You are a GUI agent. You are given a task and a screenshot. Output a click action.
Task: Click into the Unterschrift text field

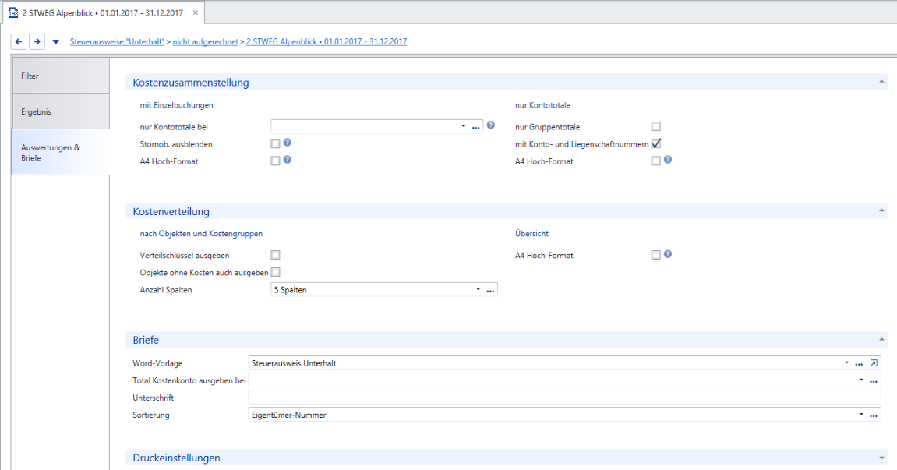click(565, 398)
